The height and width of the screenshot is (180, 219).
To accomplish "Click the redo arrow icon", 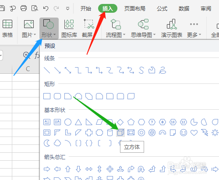I will point(56,8).
